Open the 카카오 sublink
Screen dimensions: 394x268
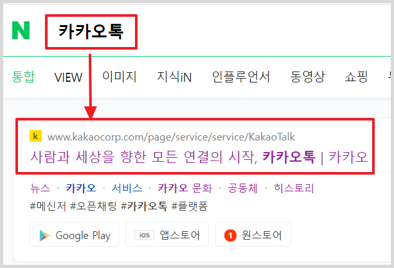[x=80, y=188]
